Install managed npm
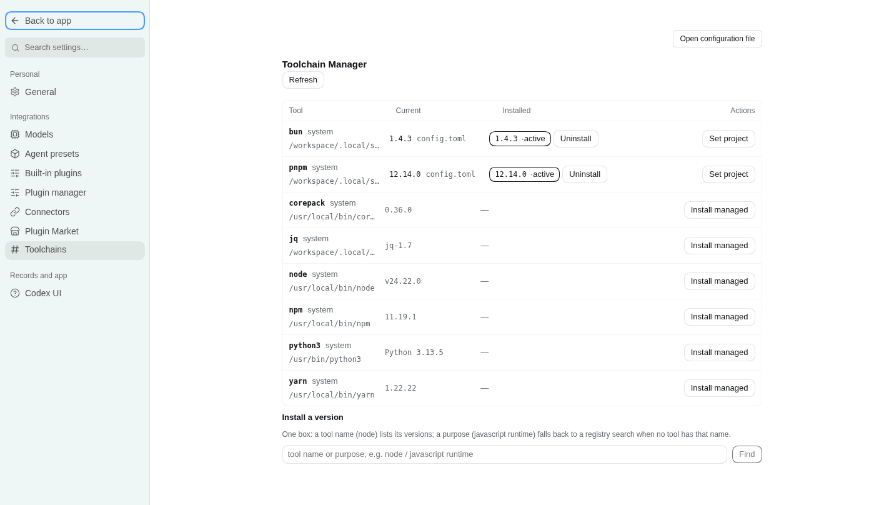Screen dimensions: 894x505 [720, 317]
